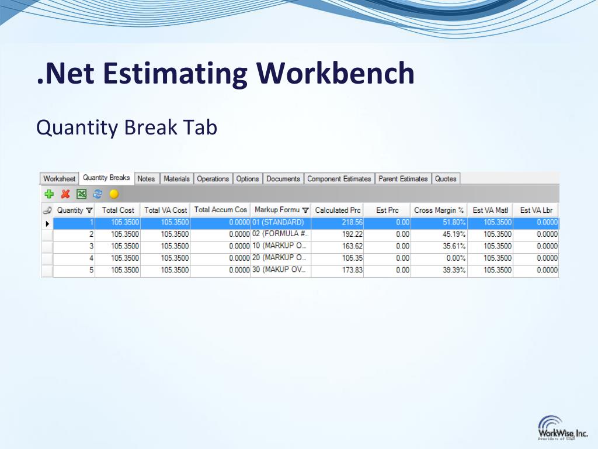Click calculated price 163.62
Image resolution: width=598 pixels, height=449 pixels.
(x=338, y=246)
